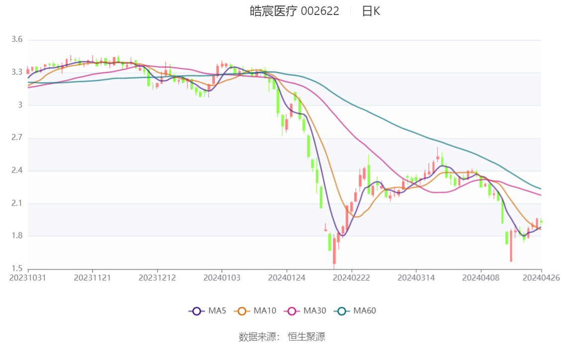Screen dimensions: 564x343
Task: Click the x-axis date 20240426
Action: coord(541,278)
